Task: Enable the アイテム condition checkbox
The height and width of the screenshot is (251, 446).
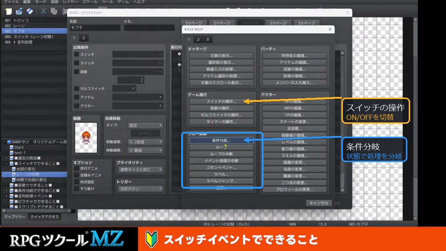Action: coord(76,97)
